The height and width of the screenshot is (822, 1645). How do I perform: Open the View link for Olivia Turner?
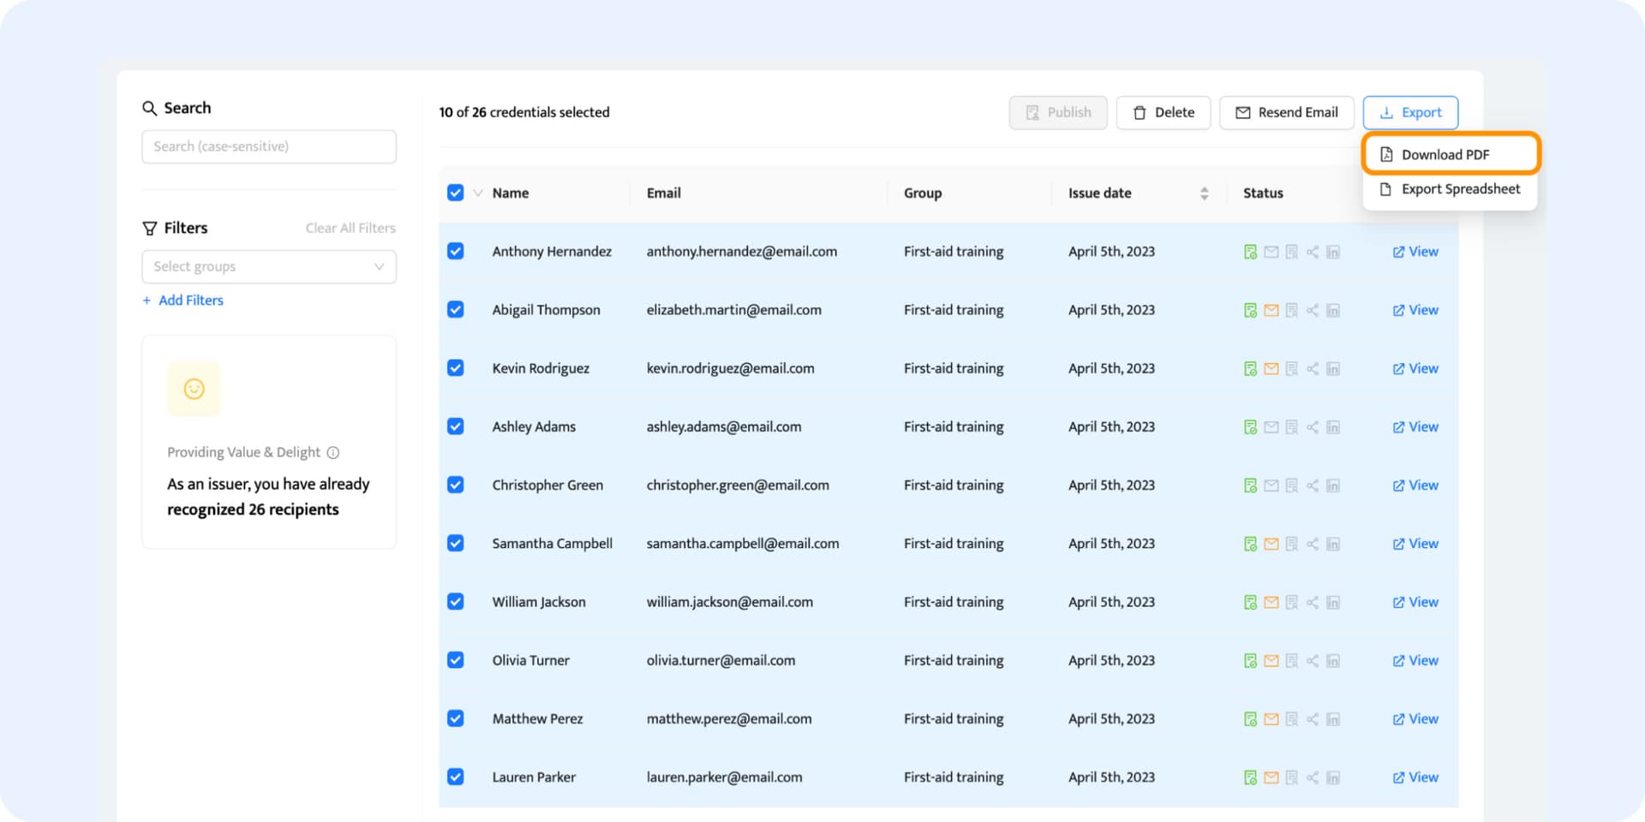coord(1415,661)
